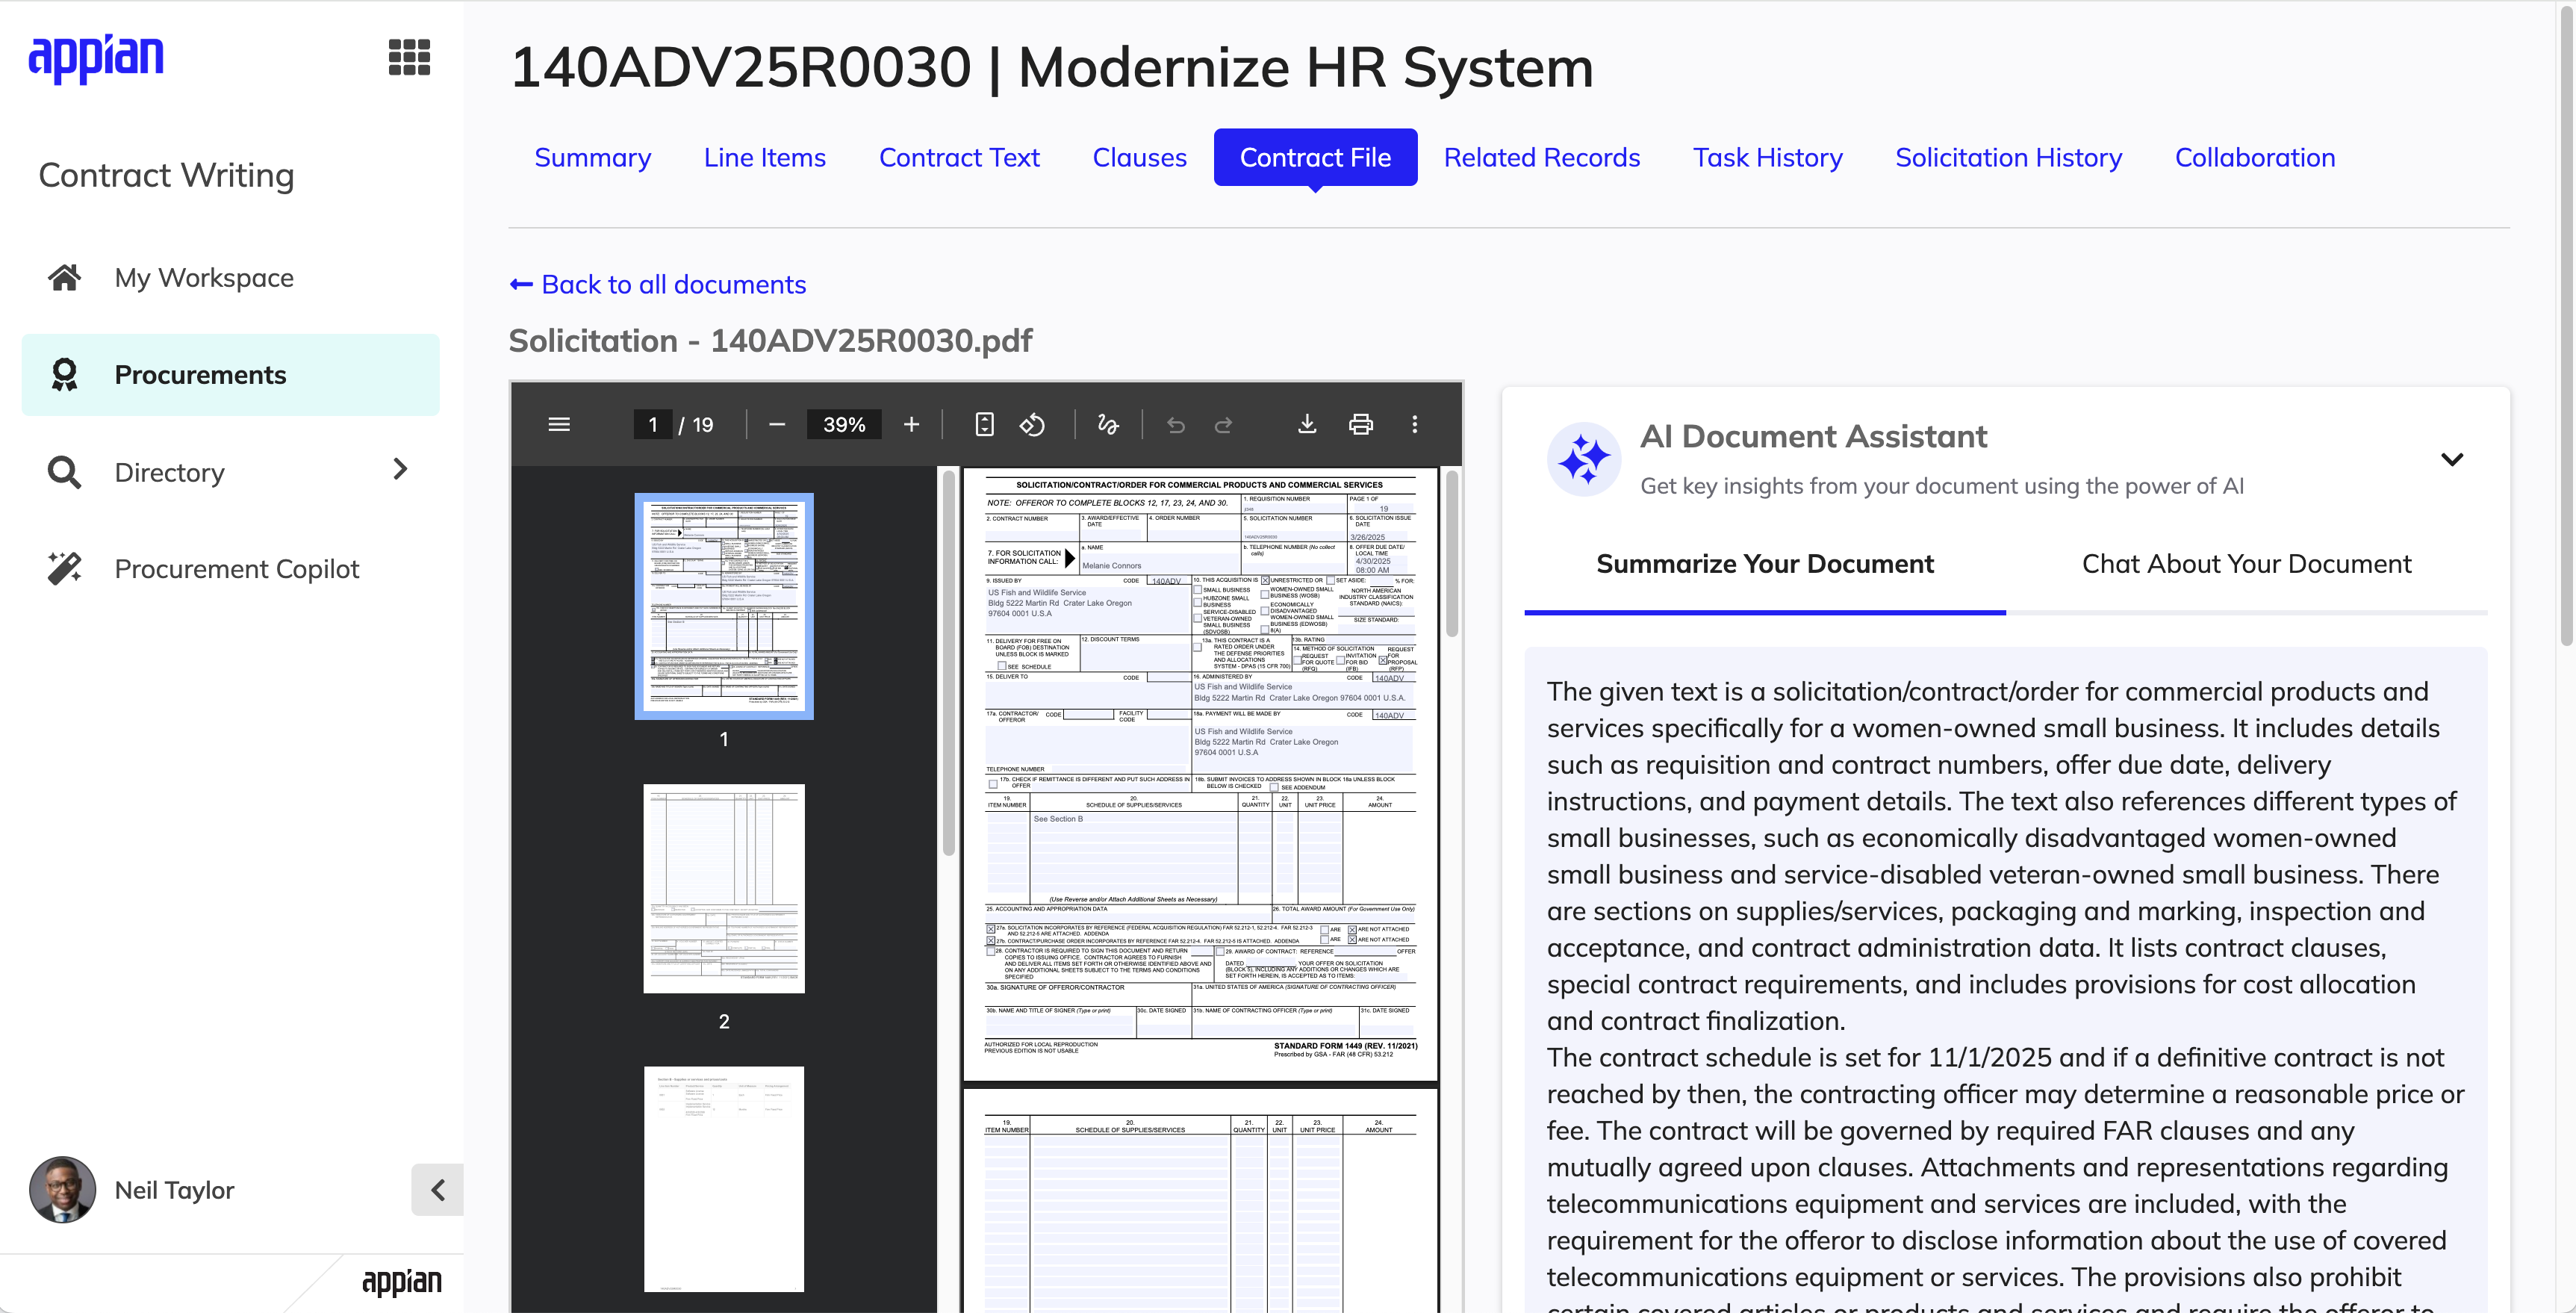Print the PDF document
The height and width of the screenshot is (1313, 2576).
[x=1360, y=424]
